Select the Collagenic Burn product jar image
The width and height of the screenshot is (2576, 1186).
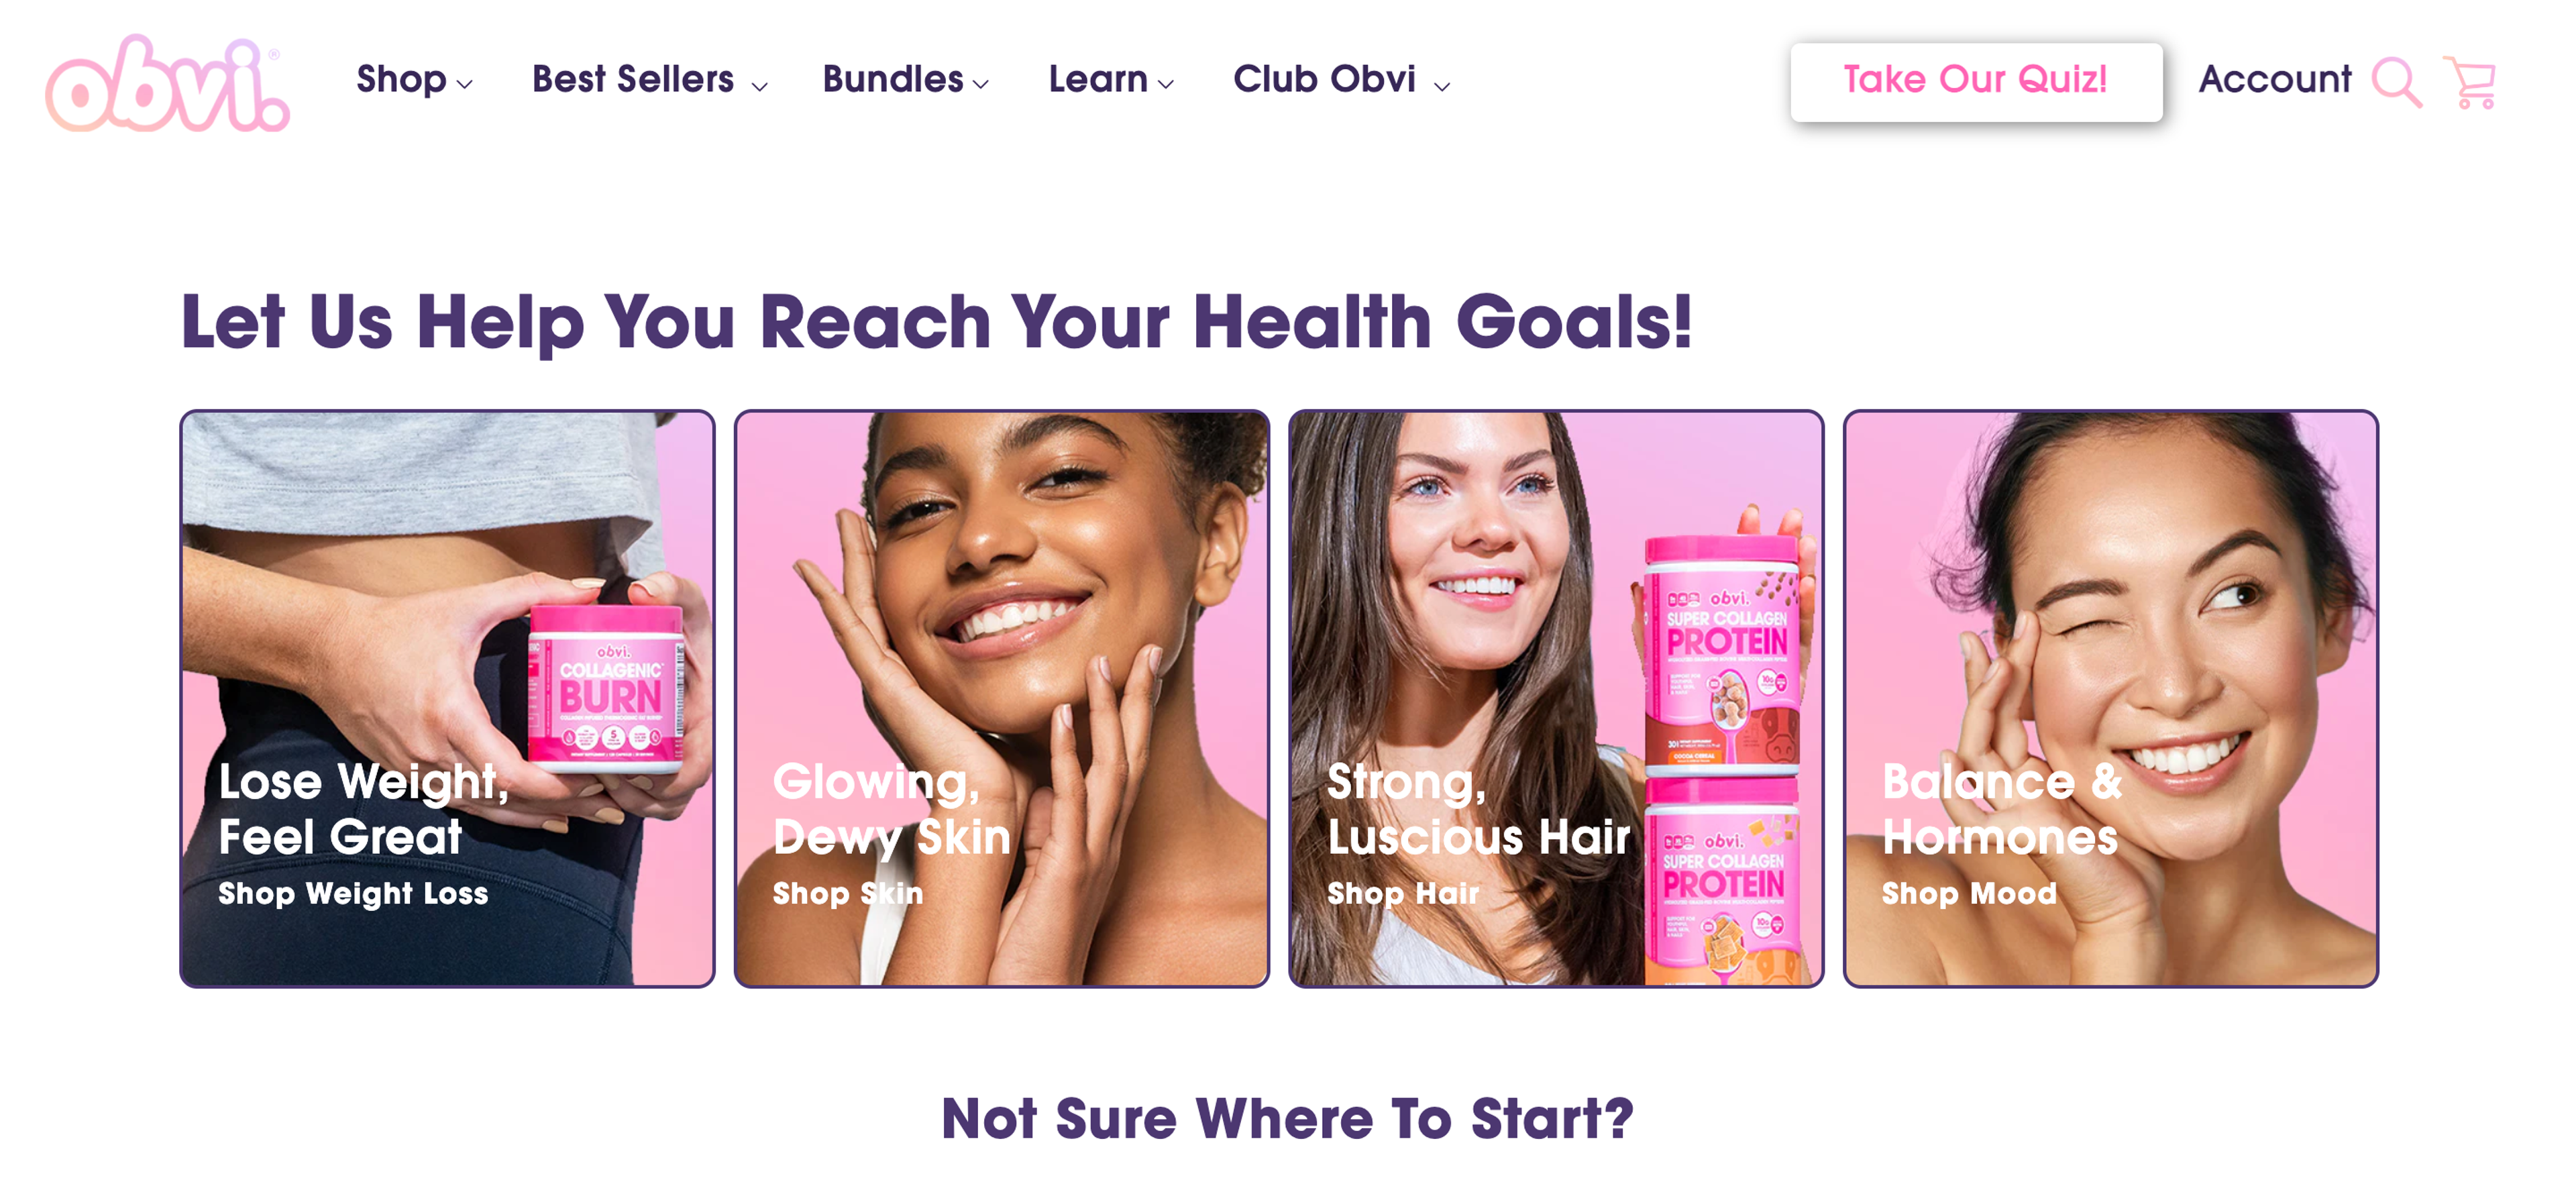(x=607, y=688)
